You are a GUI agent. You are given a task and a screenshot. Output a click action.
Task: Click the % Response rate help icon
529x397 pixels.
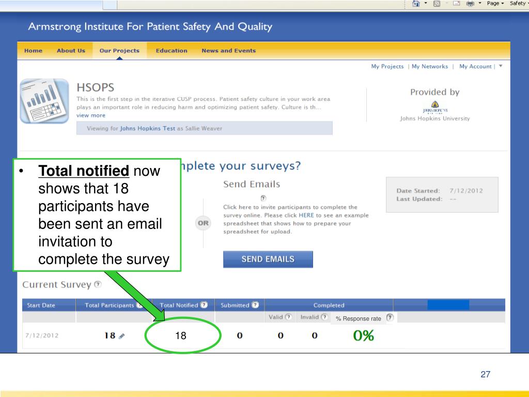click(390, 317)
